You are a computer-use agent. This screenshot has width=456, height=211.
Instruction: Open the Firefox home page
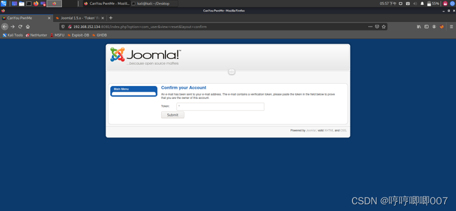[28, 26]
